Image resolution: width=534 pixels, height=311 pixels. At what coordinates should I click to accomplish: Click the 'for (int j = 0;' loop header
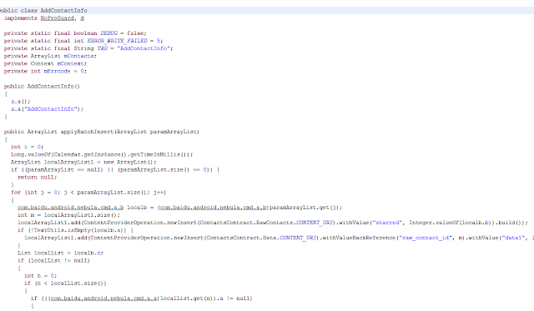[x=88, y=193]
